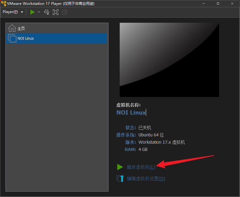Viewport: 240px width, 197px height.
Task: Open power options dropdown beside Play button
Action: pos(39,12)
